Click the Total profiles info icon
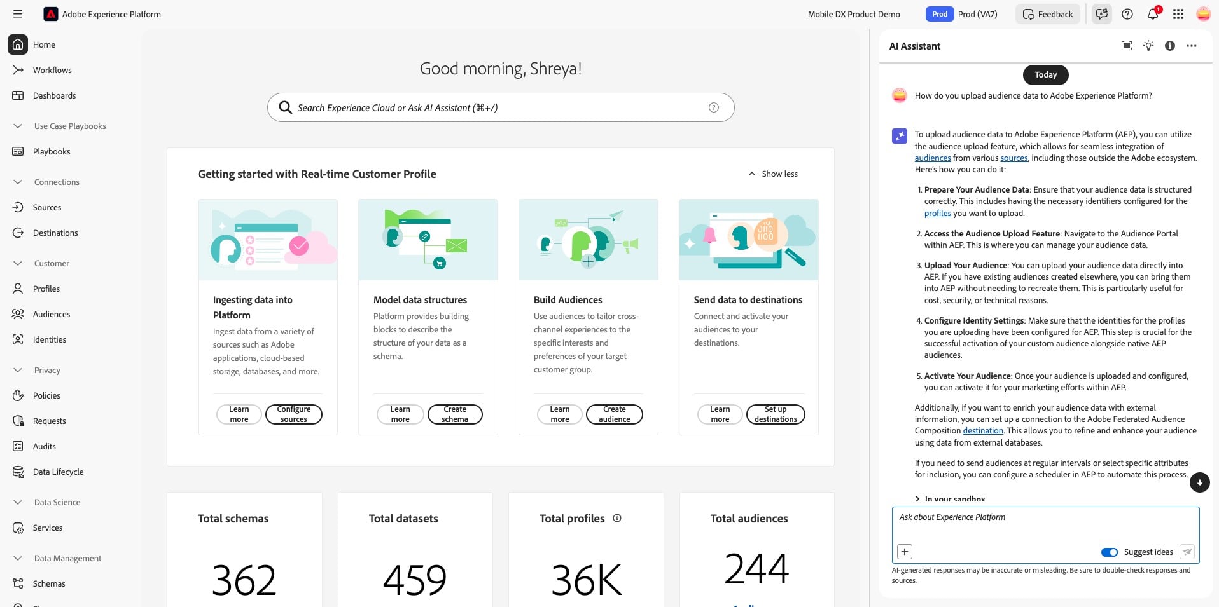 617,518
